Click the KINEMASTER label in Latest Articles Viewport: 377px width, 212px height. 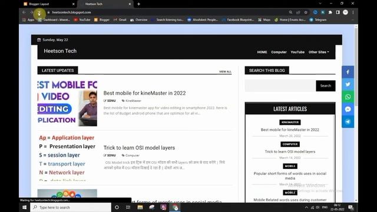click(290, 122)
